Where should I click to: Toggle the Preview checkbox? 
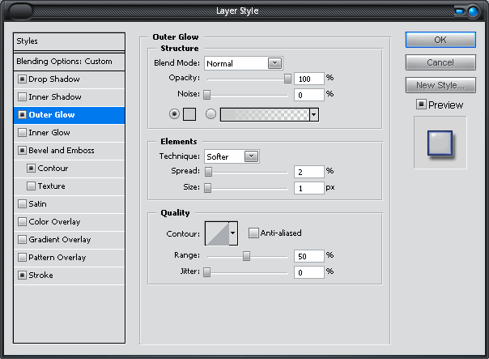(421, 105)
